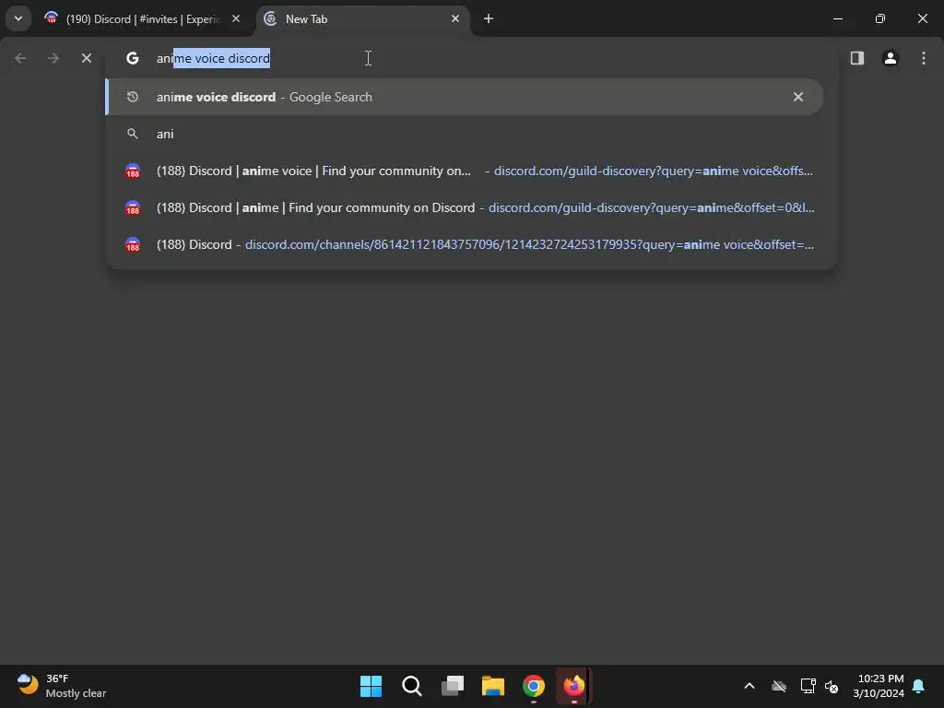Show hidden system tray icons

point(749,686)
